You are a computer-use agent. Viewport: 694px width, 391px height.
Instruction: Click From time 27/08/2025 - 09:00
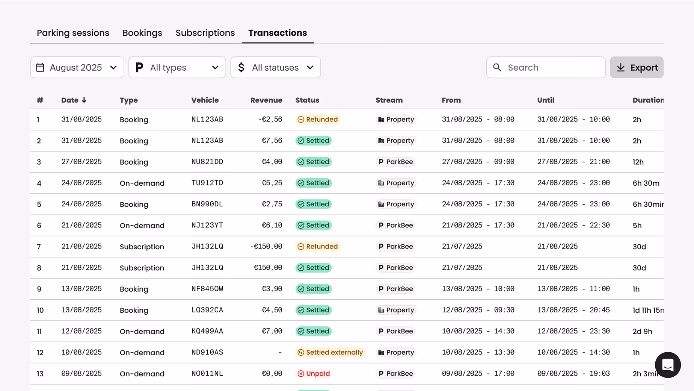pyautogui.click(x=478, y=162)
